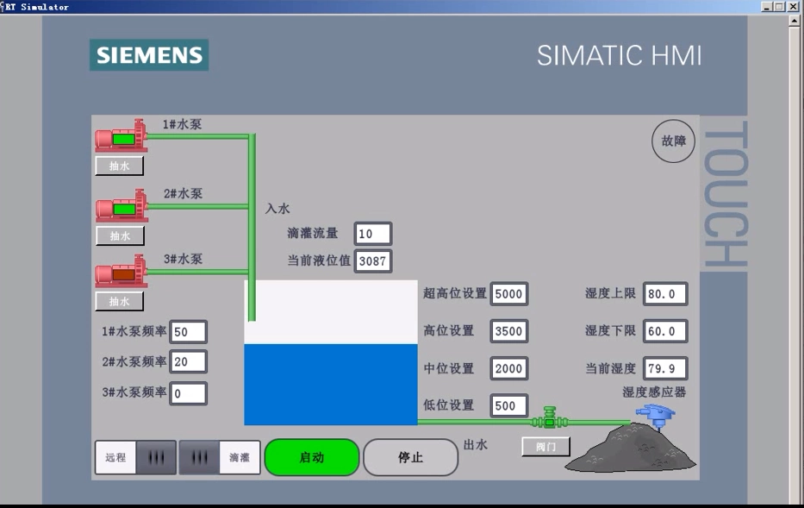Image resolution: width=804 pixels, height=508 pixels.
Task: Toggle the 远程 remote switch
Action: [x=136, y=457]
